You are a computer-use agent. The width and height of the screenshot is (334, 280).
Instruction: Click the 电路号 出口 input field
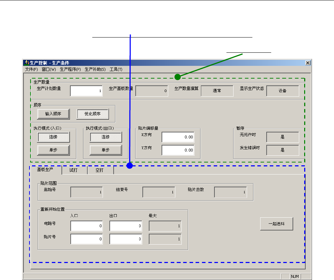(x=126, y=226)
